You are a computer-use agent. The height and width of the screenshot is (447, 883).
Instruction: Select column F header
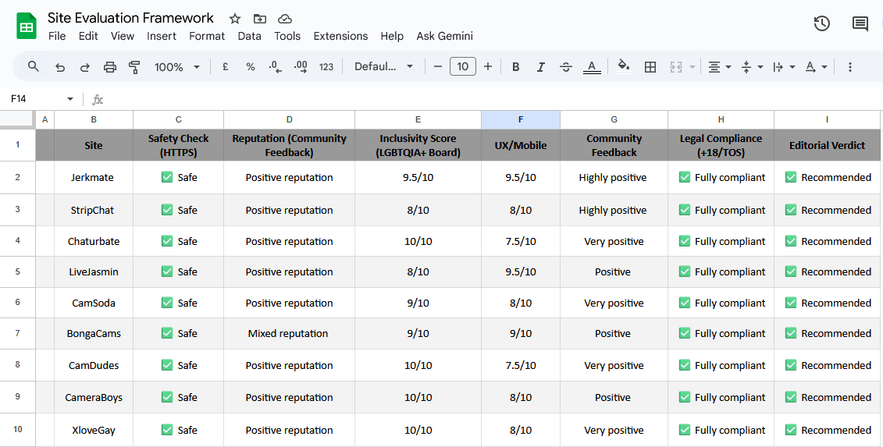point(520,119)
